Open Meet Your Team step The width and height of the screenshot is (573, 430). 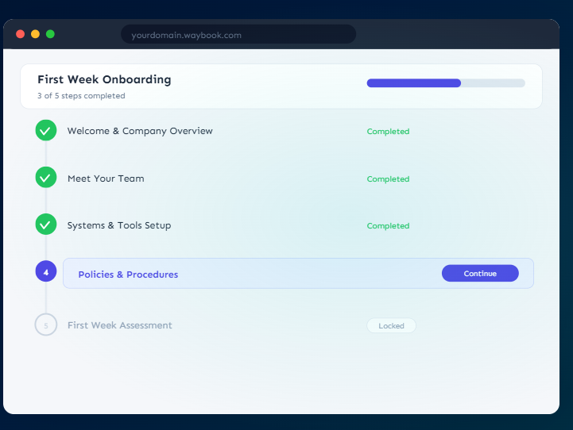[x=106, y=179]
